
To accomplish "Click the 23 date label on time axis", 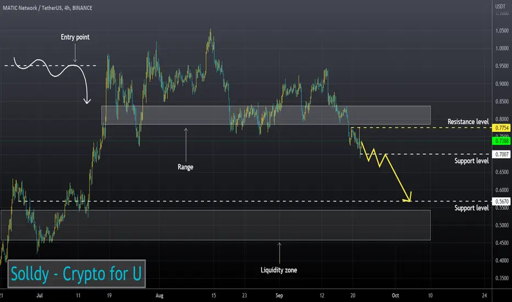I will tap(244, 295).
